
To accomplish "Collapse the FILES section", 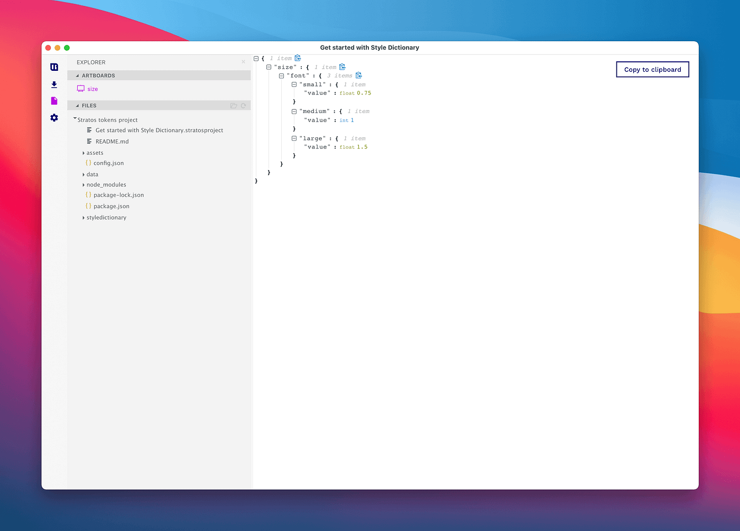I will pos(78,105).
